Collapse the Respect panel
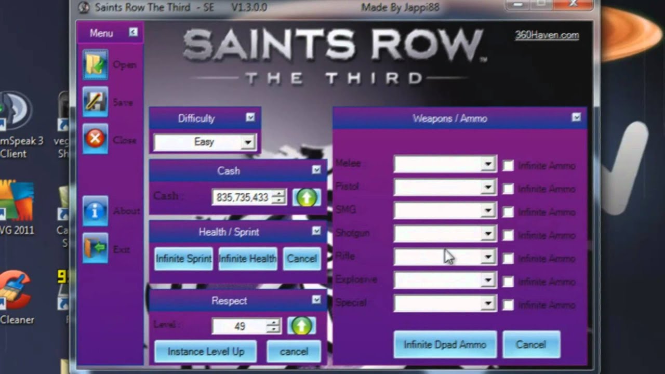The width and height of the screenshot is (665, 374). (316, 300)
